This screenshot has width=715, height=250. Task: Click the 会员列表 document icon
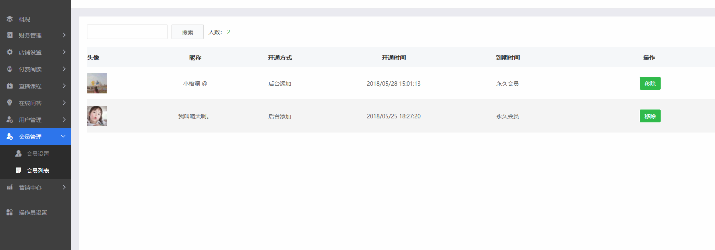tap(19, 170)
